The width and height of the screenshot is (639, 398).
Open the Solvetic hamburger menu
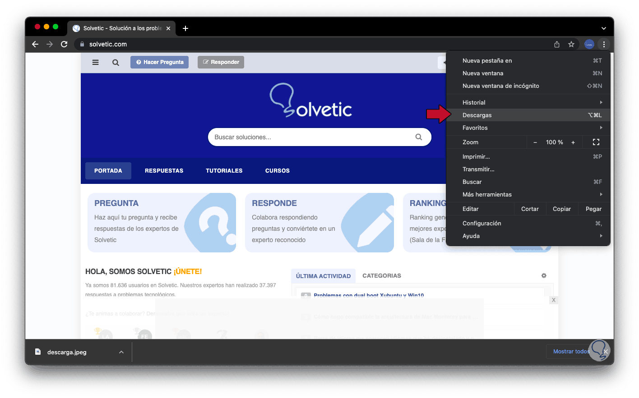(x=95, y=62)
